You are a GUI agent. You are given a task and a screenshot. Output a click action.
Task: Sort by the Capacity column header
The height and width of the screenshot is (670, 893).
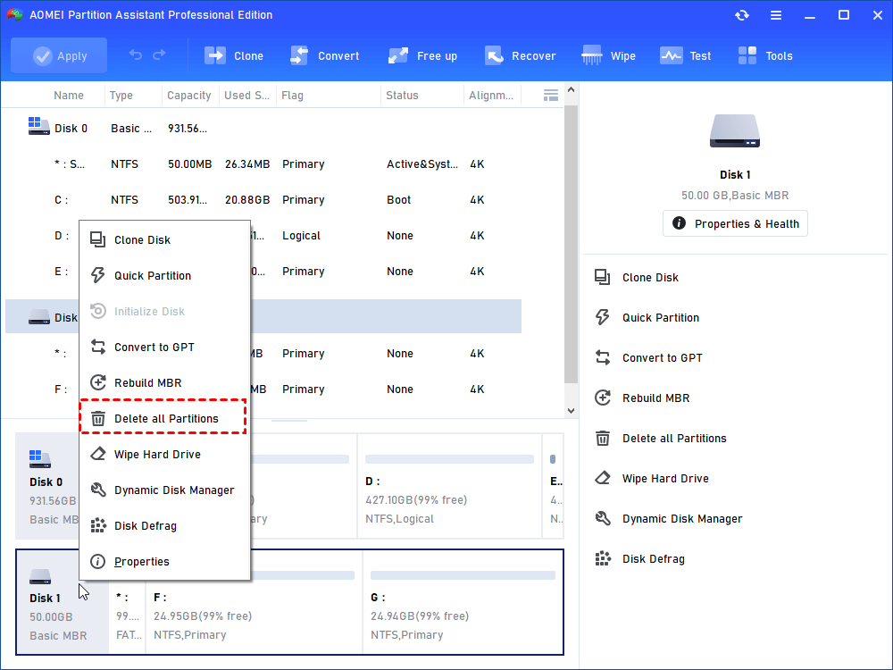pos(188,96)
